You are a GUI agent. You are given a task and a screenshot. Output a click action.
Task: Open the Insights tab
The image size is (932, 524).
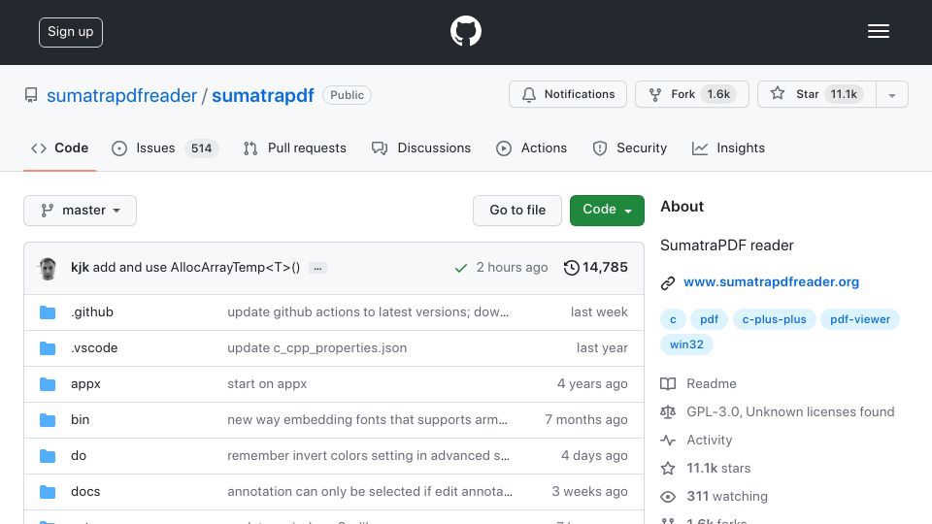728,147
